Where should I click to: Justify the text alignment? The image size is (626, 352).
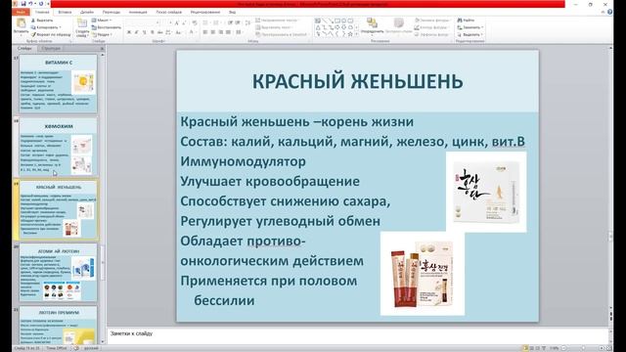[228, 32]
